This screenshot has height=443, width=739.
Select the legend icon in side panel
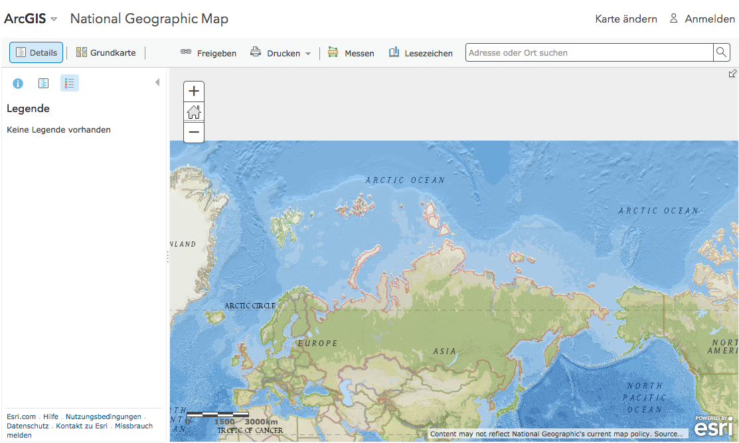pyautogui.click(x=70, y=83)
